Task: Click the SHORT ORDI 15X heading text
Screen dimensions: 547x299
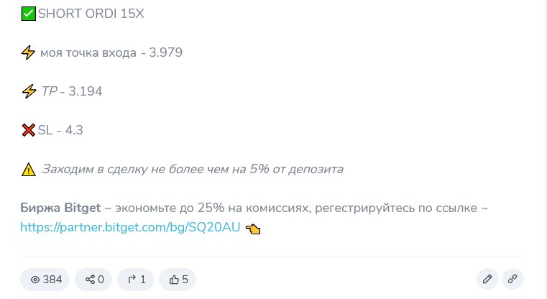Action: pos(91,14)
